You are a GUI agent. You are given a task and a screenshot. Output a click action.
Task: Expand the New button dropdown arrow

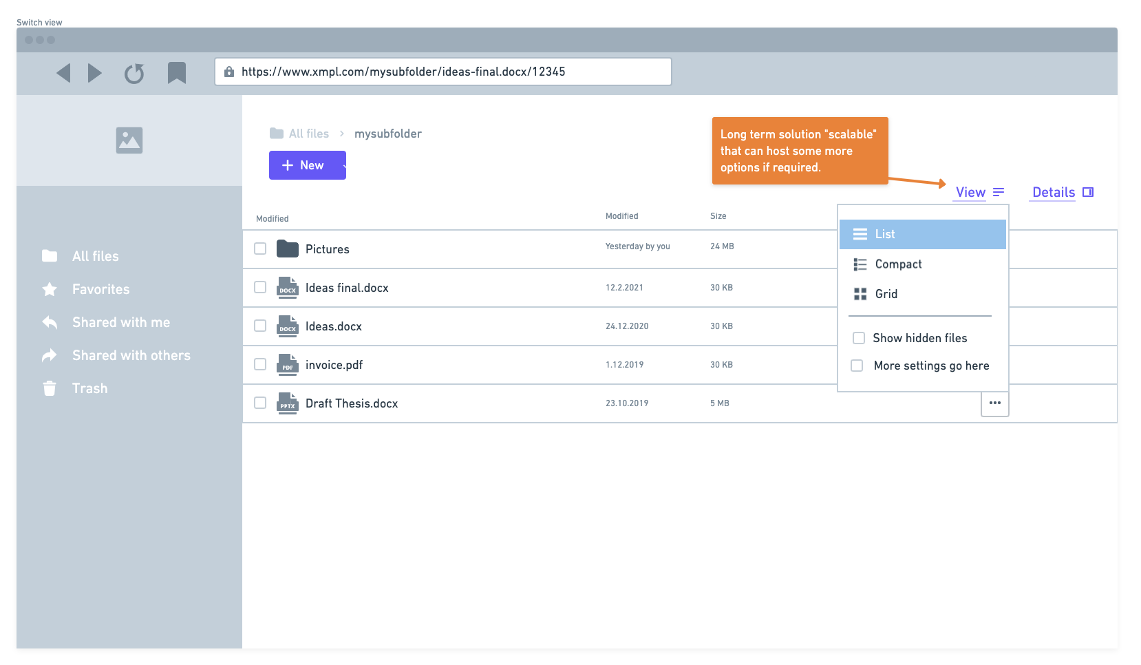point(343,165)
